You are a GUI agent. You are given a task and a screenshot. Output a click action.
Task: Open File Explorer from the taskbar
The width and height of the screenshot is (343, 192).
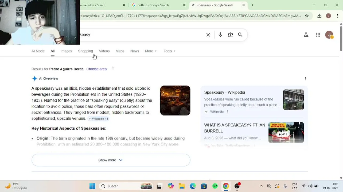click(182, 186)
